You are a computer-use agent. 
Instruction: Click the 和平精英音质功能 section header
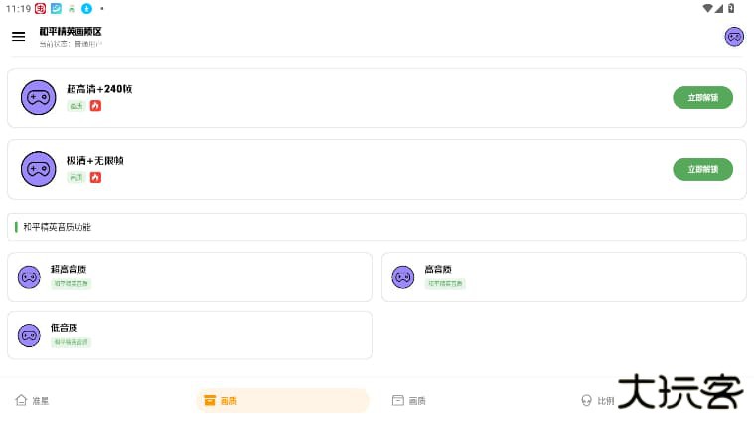click(x=377, y=227)
